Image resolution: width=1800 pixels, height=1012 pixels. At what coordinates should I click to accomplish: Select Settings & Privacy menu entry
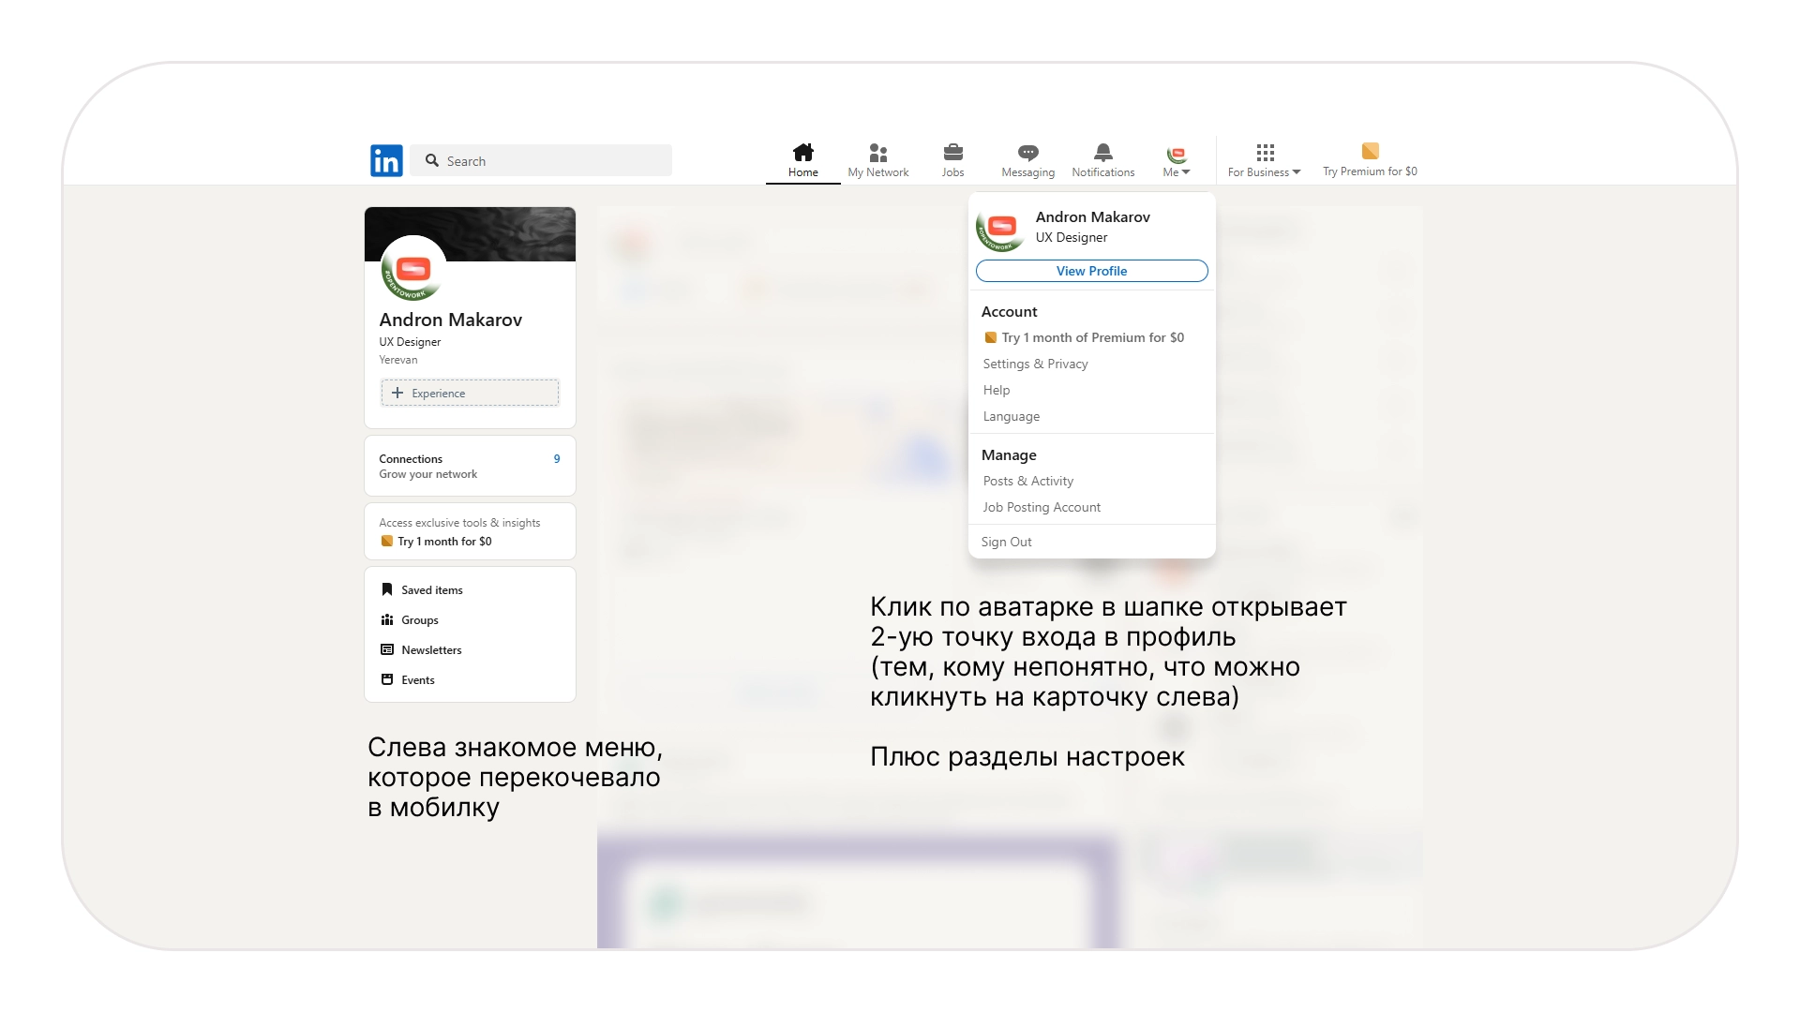1035,364
